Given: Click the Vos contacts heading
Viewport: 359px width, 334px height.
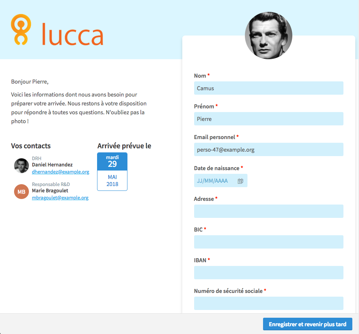Looking at the screenshot, I should coord(31,146).
